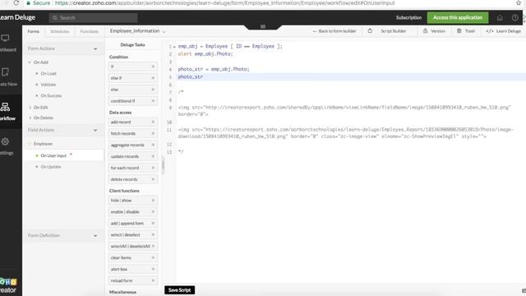Go Back to form builder

click(x=335, y=31)
